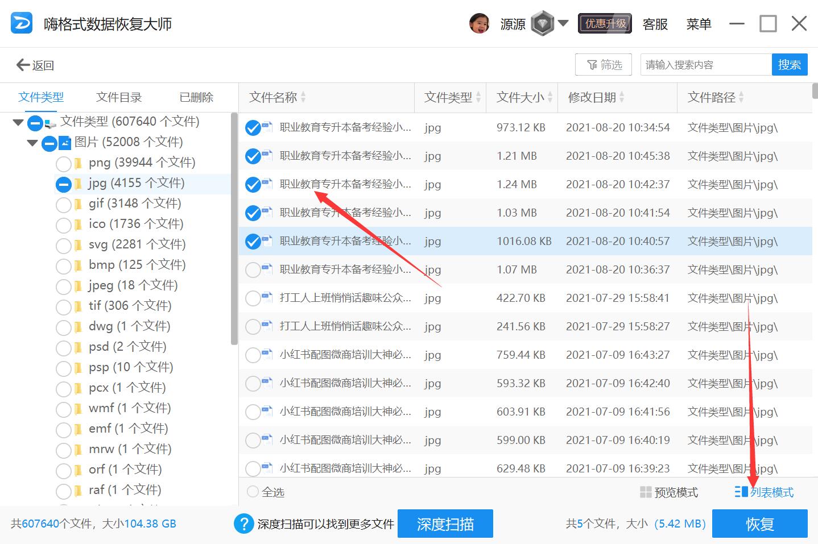This screenshot has height=544, width=818.
Task: Click the 1016.08 KB size cell
Action: point(524,241)
